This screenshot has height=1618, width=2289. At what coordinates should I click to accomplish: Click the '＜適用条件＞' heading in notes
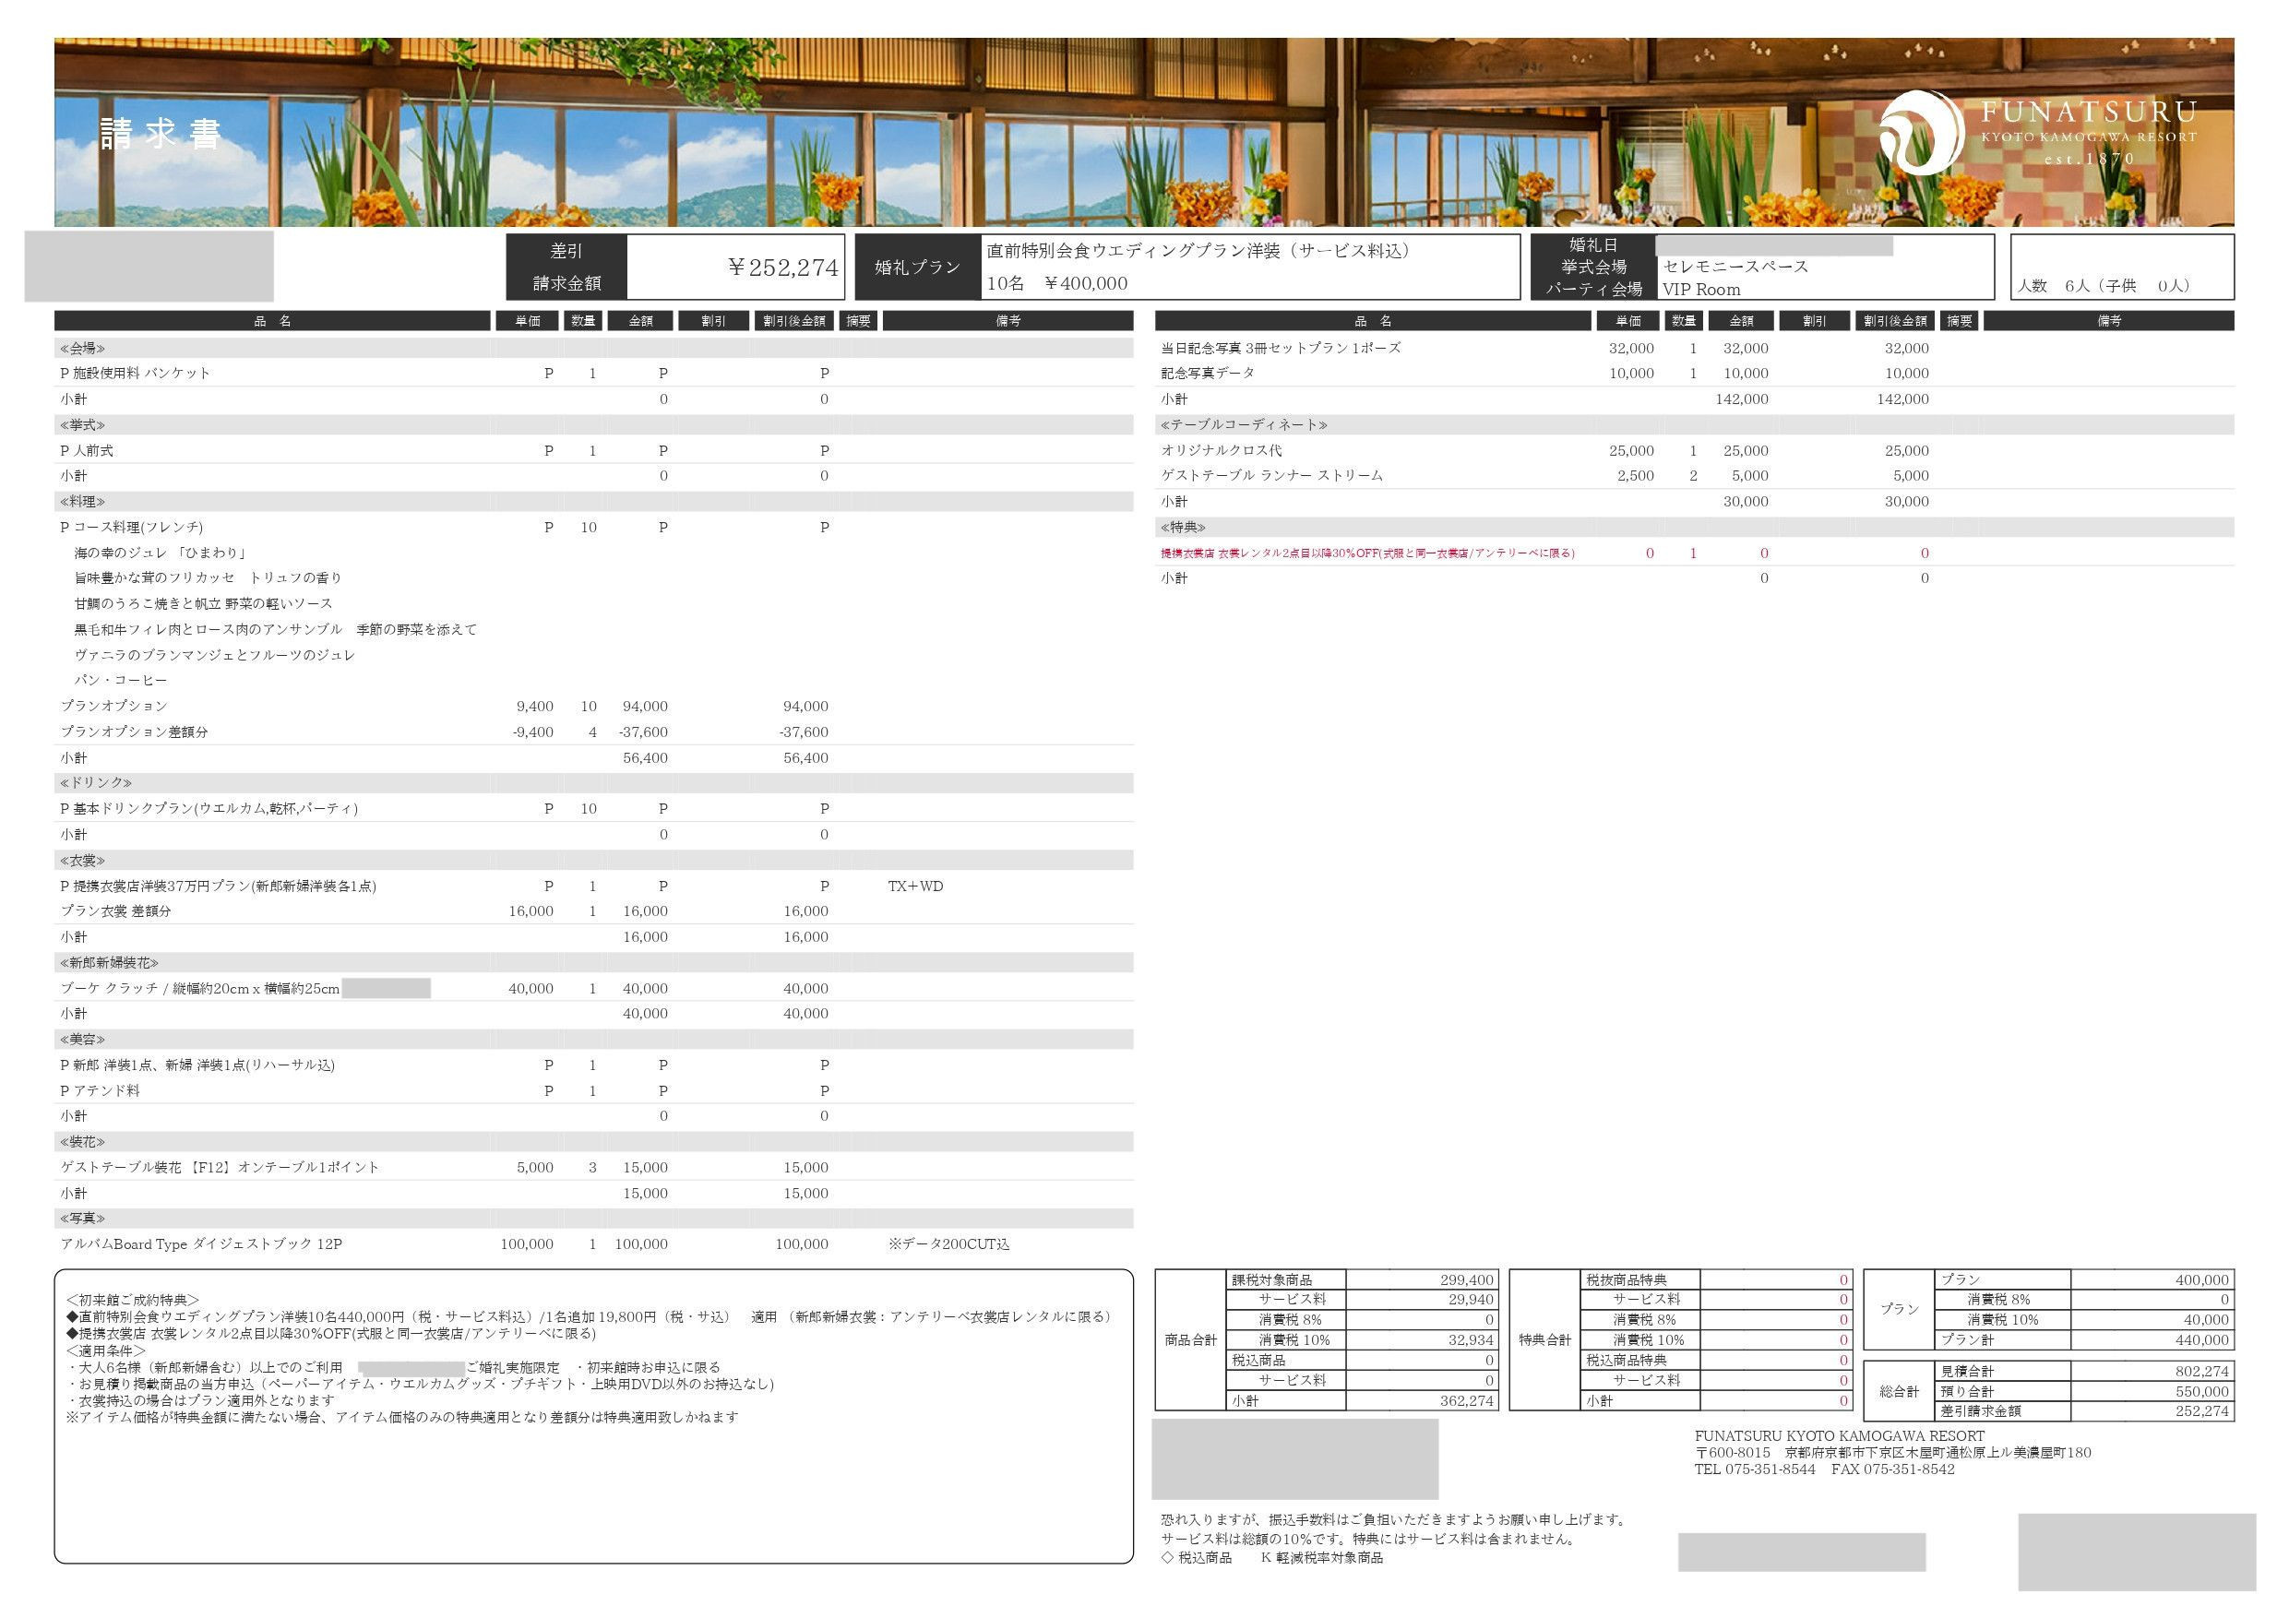point(107,1350)
